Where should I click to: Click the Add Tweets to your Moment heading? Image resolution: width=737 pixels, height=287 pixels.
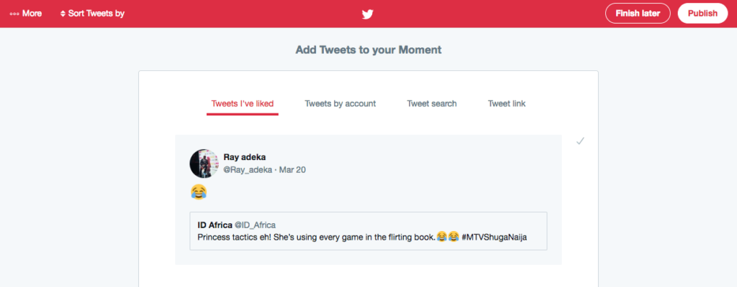click(x=368, y=50)
